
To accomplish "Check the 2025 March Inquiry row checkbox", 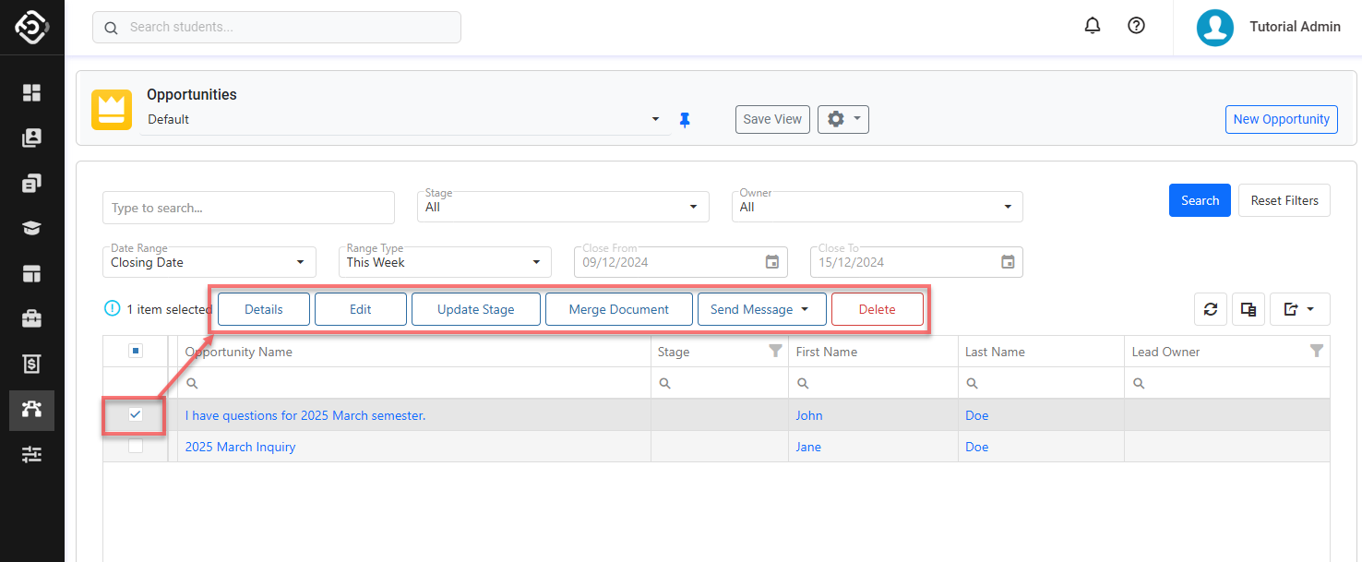I will 136,447.
